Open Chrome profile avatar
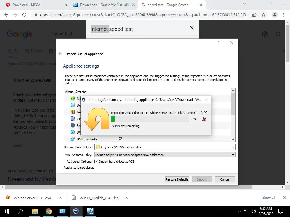 click(275, 15)
